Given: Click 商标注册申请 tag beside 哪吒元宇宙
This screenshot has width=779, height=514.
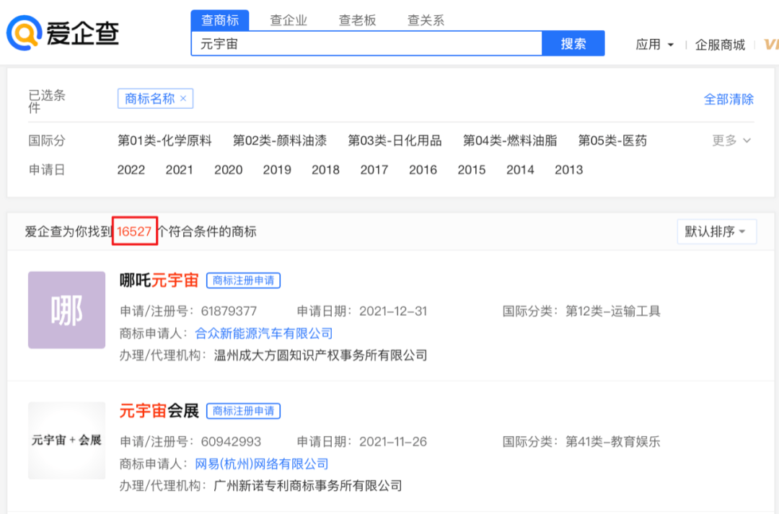Looking at the screenshot, I should 244,280.
